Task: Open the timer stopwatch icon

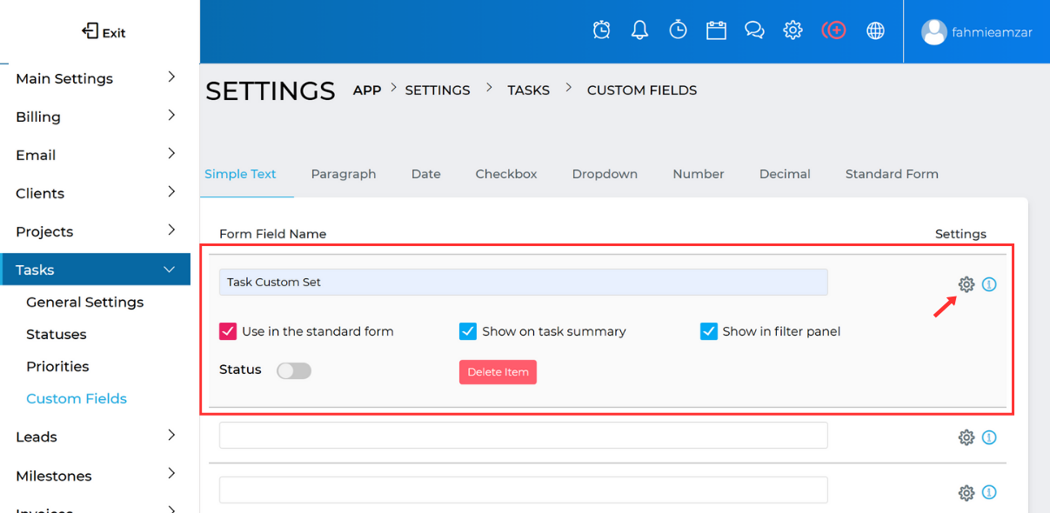Action: point(678,30)
